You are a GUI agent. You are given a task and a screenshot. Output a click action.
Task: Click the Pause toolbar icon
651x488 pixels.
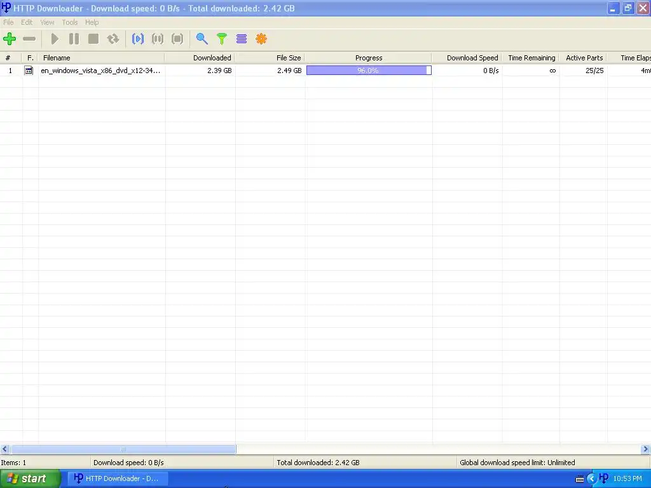tap(74, 39)
